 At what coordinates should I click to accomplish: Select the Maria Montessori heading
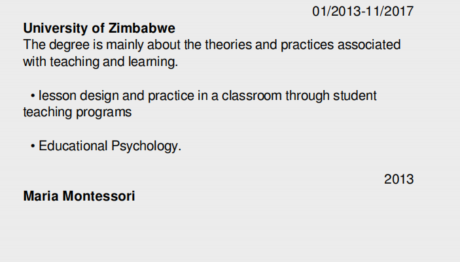coord(79,196)
